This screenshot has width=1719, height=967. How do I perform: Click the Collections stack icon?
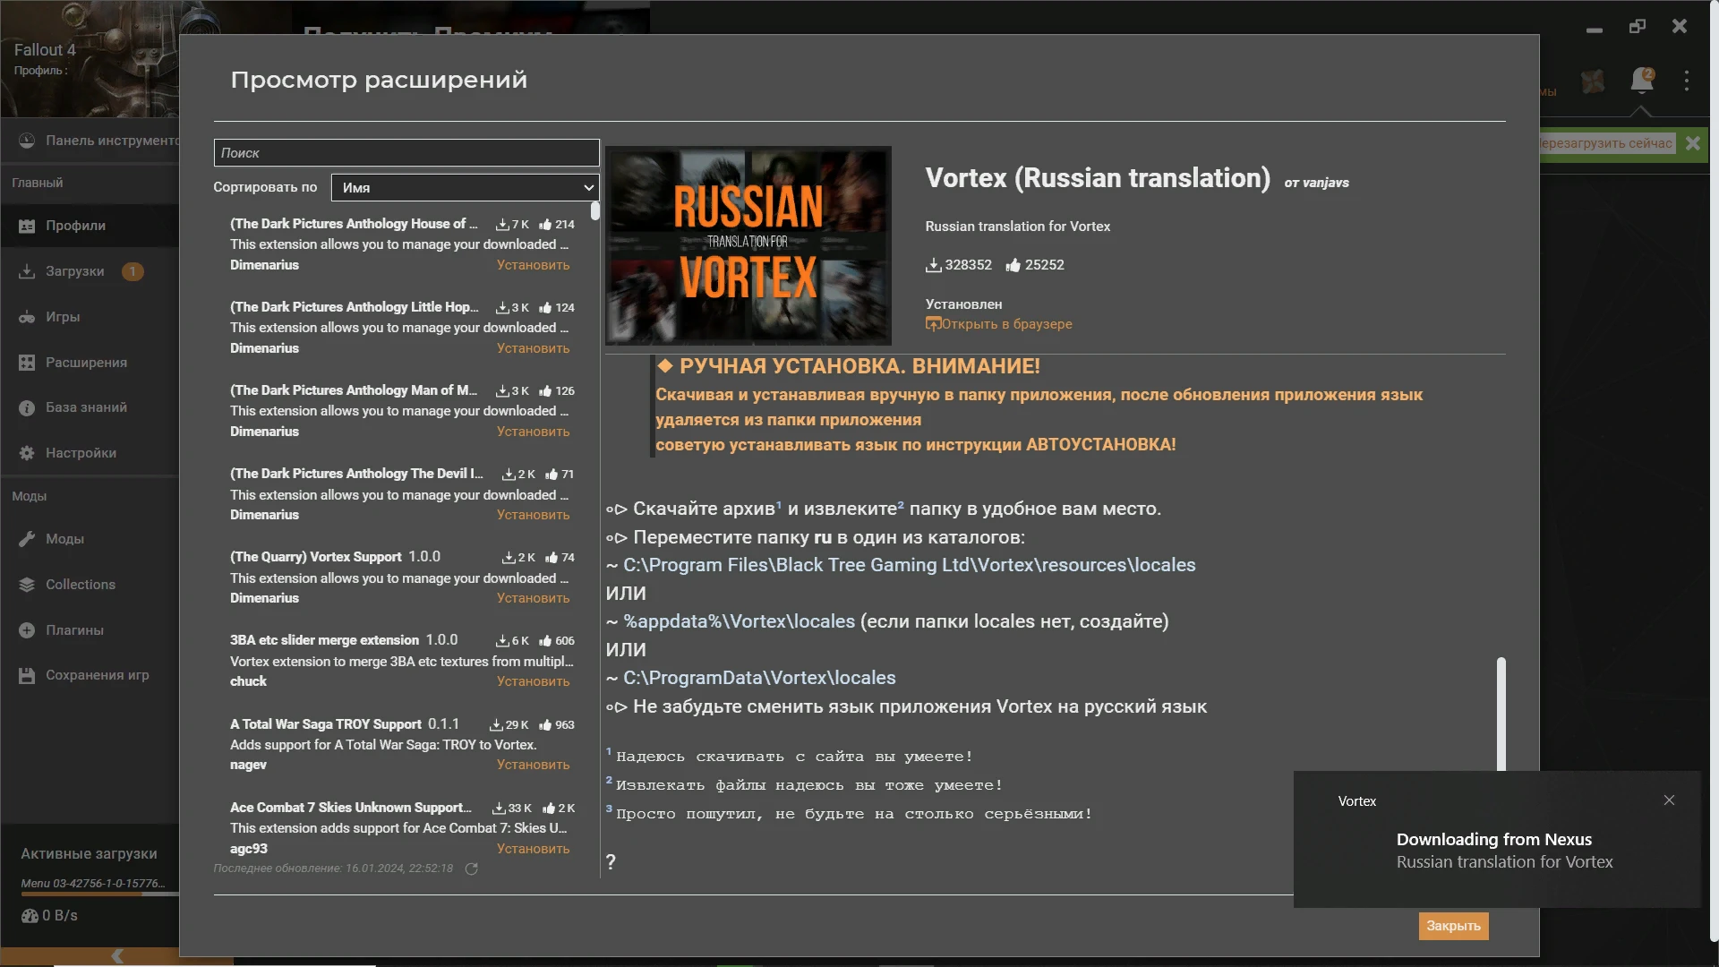coord(27,585)
